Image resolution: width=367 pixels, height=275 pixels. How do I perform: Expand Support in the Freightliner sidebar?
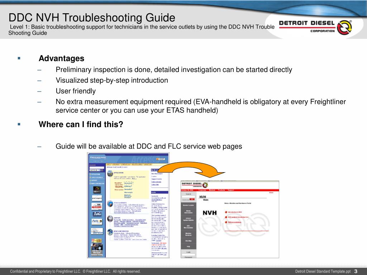click(94, 180)
